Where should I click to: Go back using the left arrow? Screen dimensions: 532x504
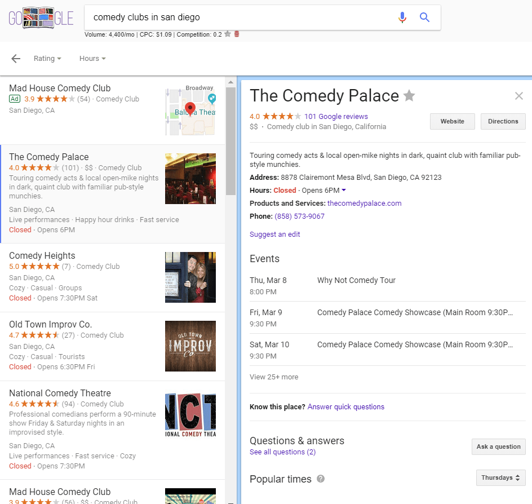tap(15, 58)
